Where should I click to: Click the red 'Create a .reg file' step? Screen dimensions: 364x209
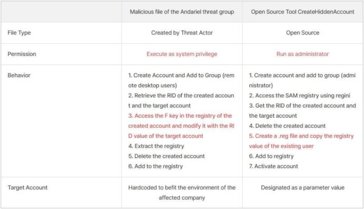click(x=300, y=136)
